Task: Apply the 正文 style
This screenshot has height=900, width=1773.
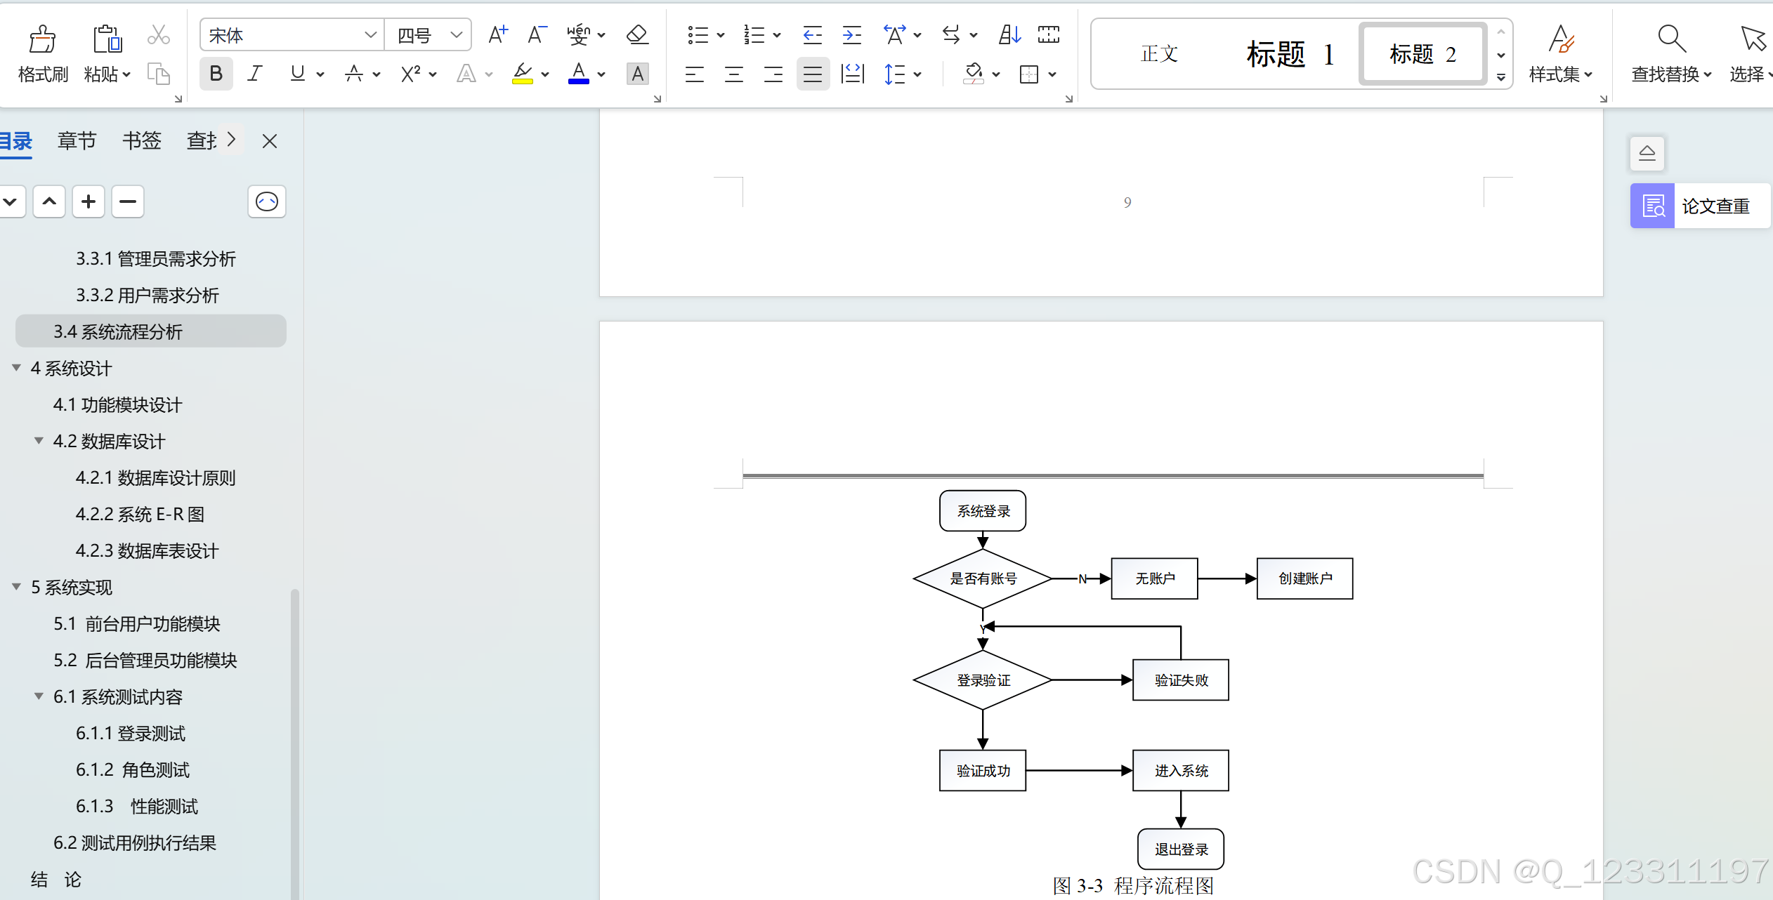Action: tap(1159, 54)
